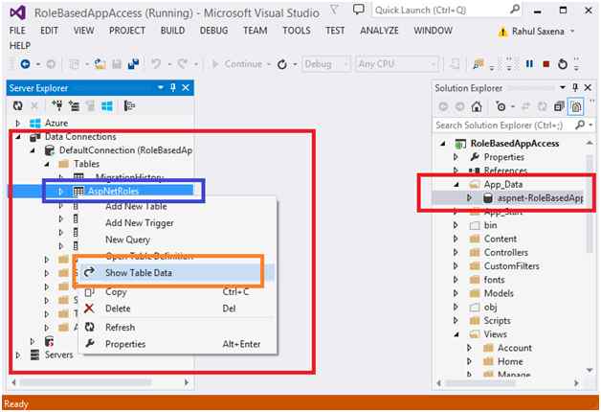Click the Undo toolbar icon
Screen dimensions: 601x412
tap(156, 64)
